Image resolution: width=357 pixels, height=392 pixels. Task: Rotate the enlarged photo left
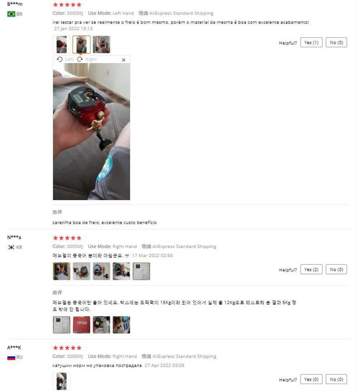(x=65, y=59)
